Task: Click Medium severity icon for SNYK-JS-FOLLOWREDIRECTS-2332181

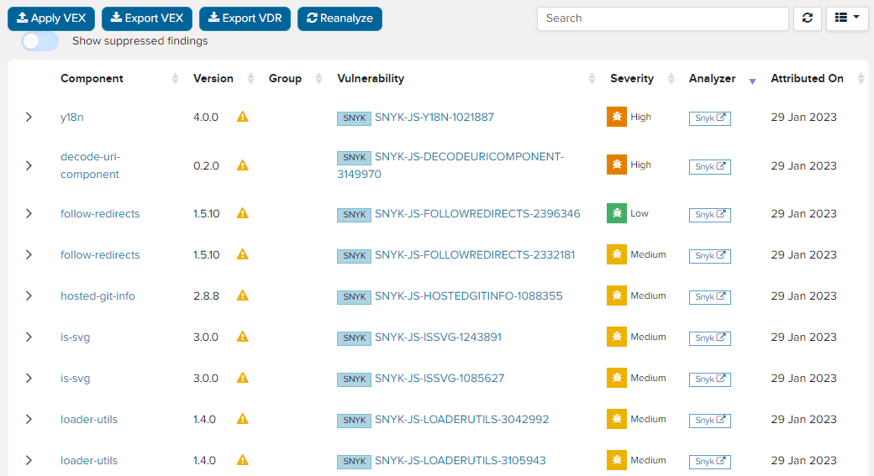Action: click(x=617, y=254)
